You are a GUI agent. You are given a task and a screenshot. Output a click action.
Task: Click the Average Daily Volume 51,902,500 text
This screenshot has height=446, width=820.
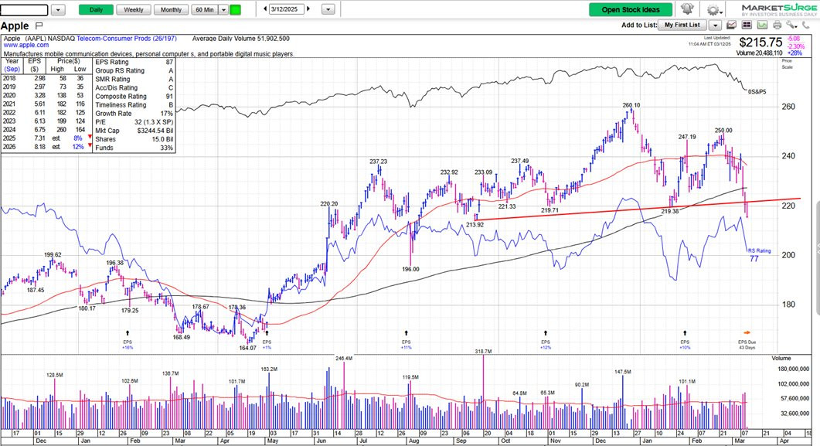(x=240, y=39)
